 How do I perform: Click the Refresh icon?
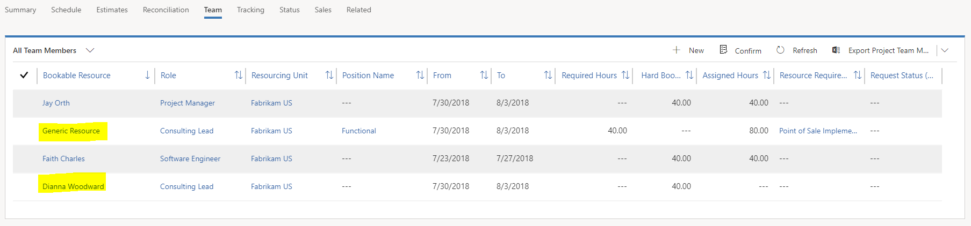pyautogui.click(x=780, y=50)
